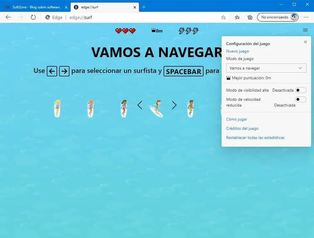The height and width of the screenshot is (238, 314).
Task: Click the SPACEBAR key hint
Action: point(183,71)
